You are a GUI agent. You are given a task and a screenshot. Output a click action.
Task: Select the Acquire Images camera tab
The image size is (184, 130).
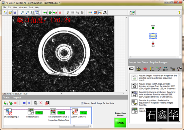pos(131,69)
